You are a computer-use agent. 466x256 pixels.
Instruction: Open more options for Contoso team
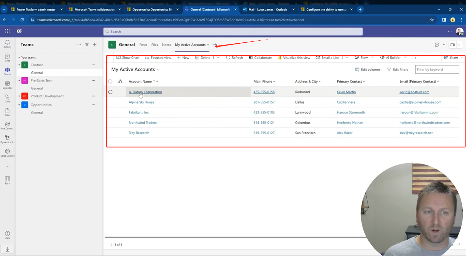[94, 65]
